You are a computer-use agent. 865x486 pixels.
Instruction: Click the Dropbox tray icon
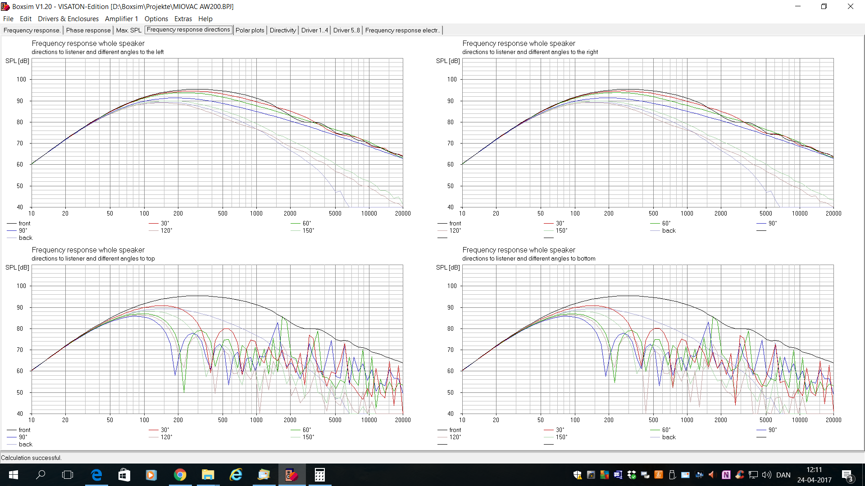point(632,475)
